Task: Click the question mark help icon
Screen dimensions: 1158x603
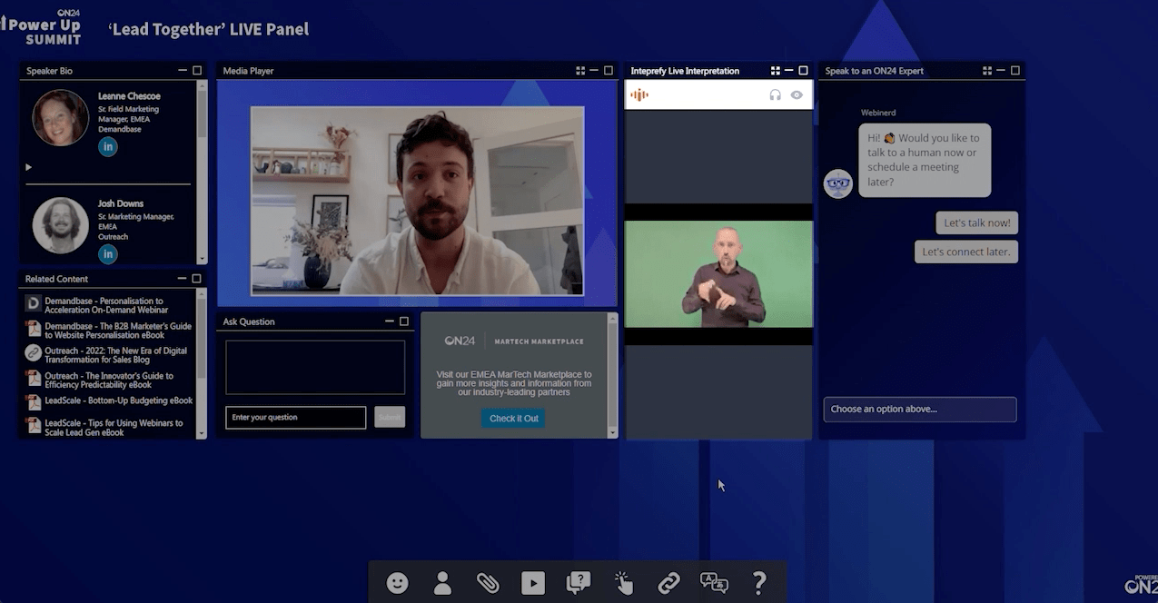Action: pyautogui.click(x=759, y=583)
